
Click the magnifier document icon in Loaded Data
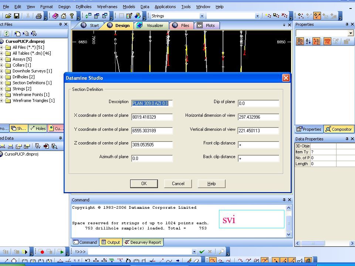click(x=54, y=146)
